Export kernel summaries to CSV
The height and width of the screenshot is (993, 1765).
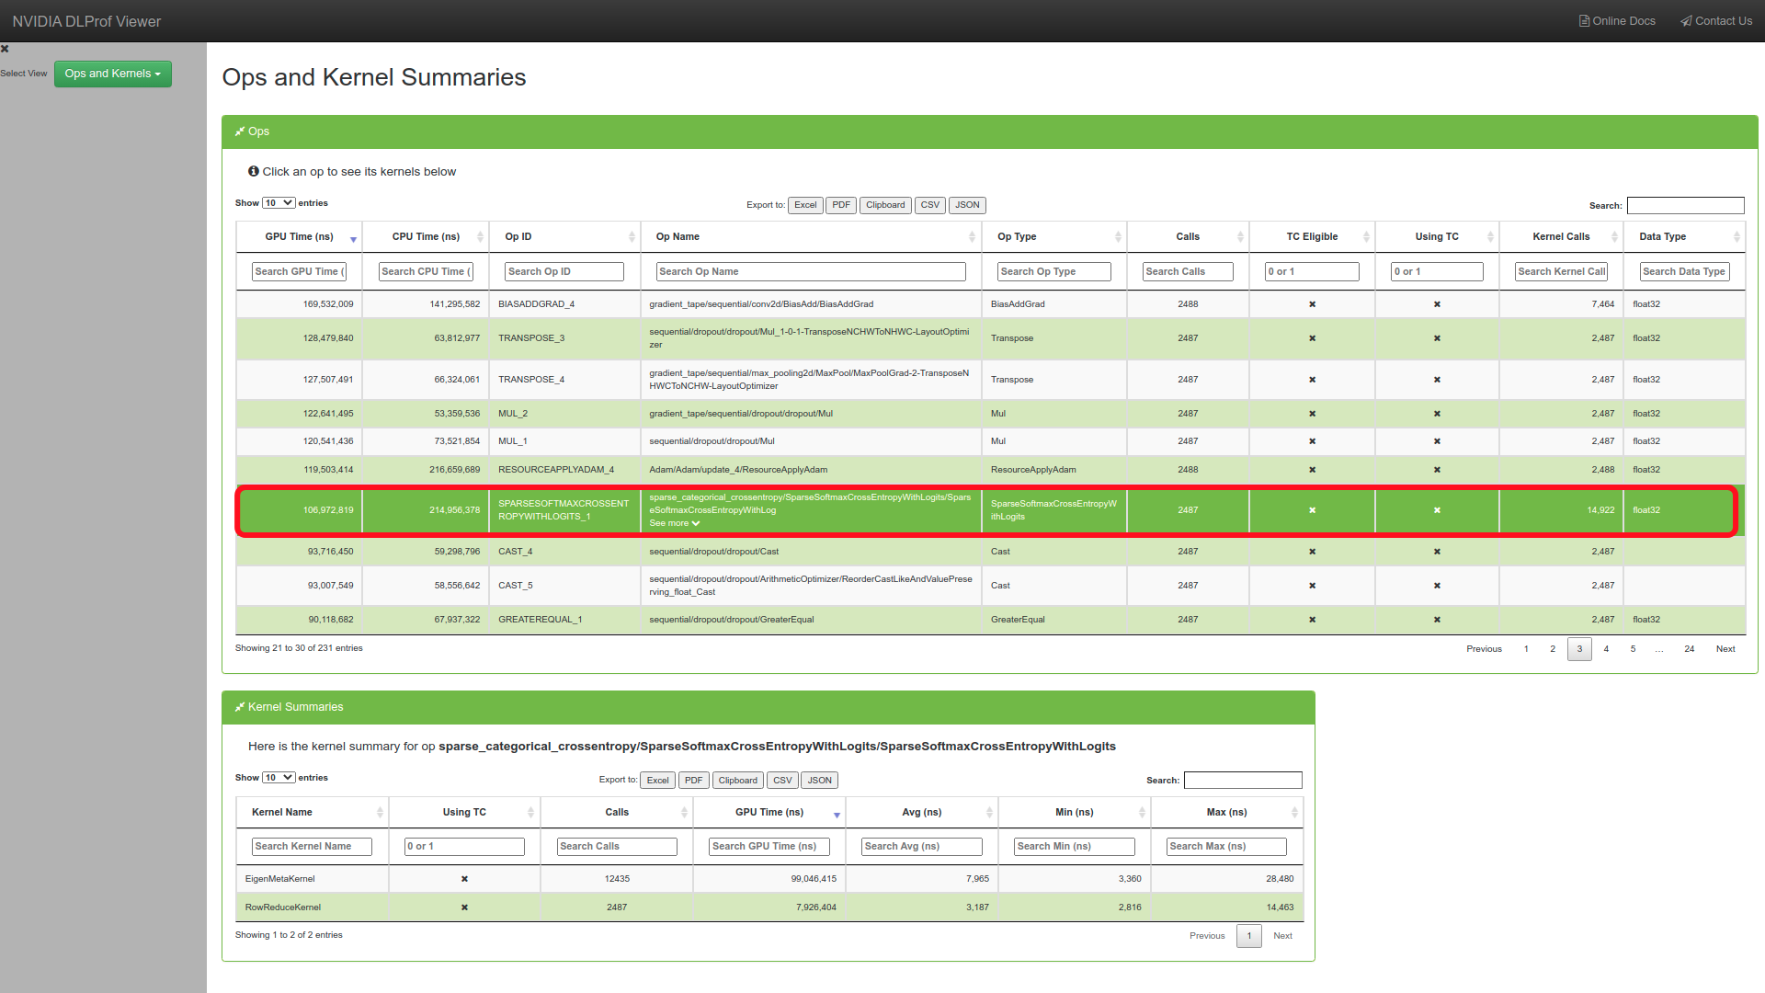(x=782, y=781)
